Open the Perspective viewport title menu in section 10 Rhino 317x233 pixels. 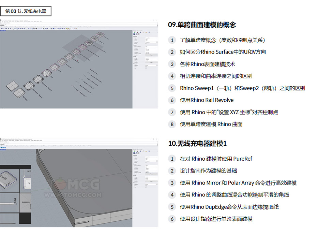(3, 150)
